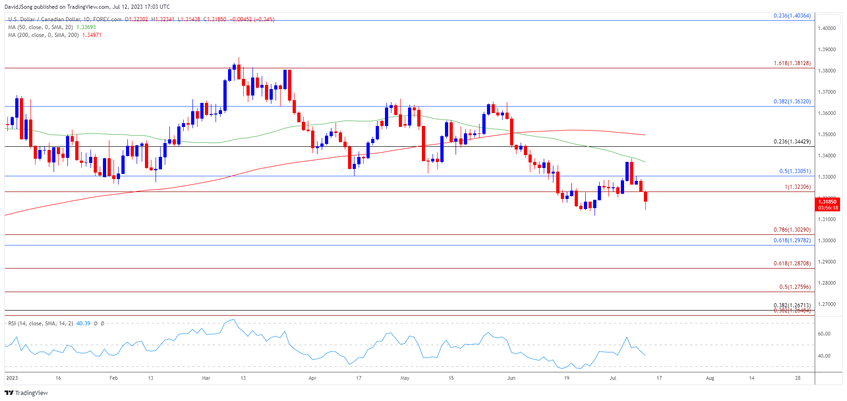The height and width of the screenshot is (401, 847).
Task: Click the red 200 MA value 1.34971
Action: (92, 35)
